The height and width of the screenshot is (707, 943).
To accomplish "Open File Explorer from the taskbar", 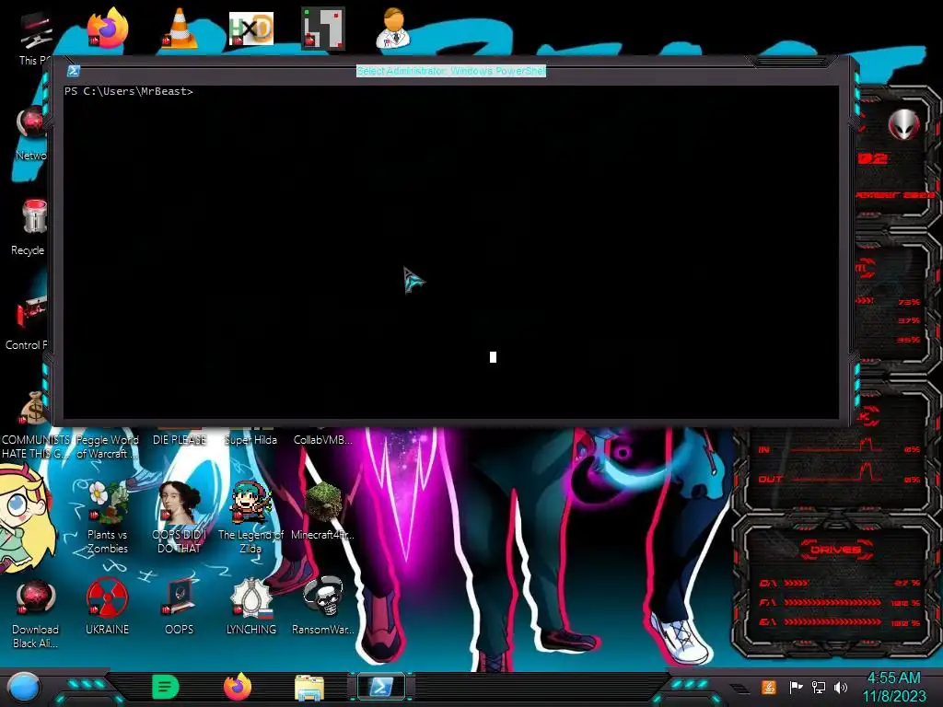I will click(309, 688).
